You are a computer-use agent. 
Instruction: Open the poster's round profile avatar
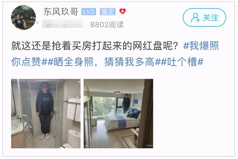[x=23, y=17]
